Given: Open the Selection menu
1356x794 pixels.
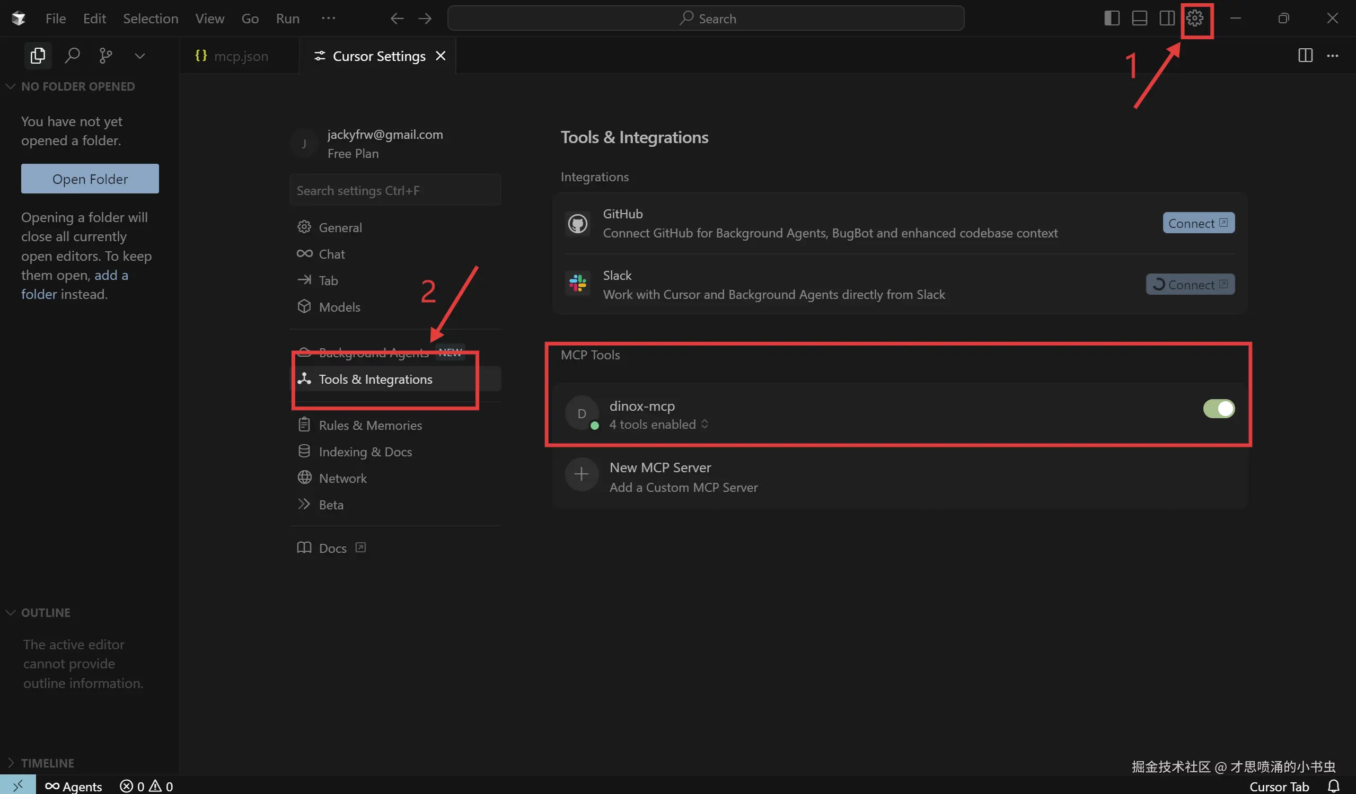Looking at the screenshot, I should click(150, 19).
